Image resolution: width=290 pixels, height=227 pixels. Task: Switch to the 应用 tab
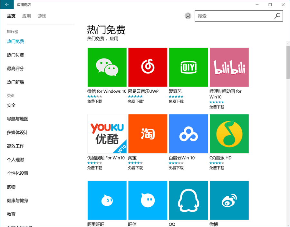[26, 16]
